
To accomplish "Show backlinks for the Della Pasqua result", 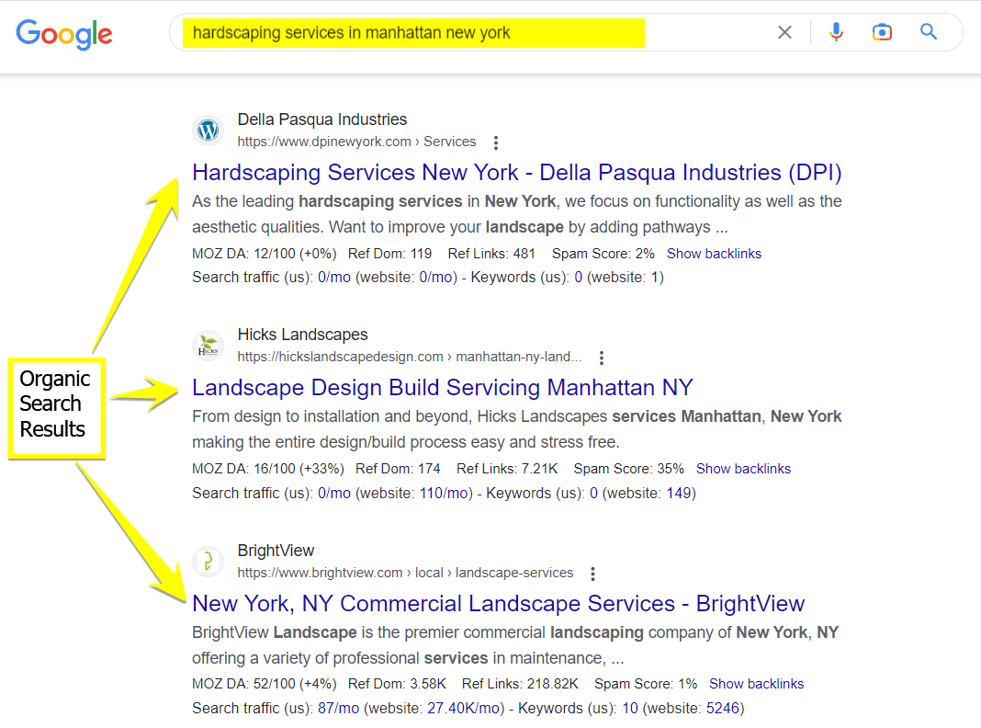I will click(714, 254).
